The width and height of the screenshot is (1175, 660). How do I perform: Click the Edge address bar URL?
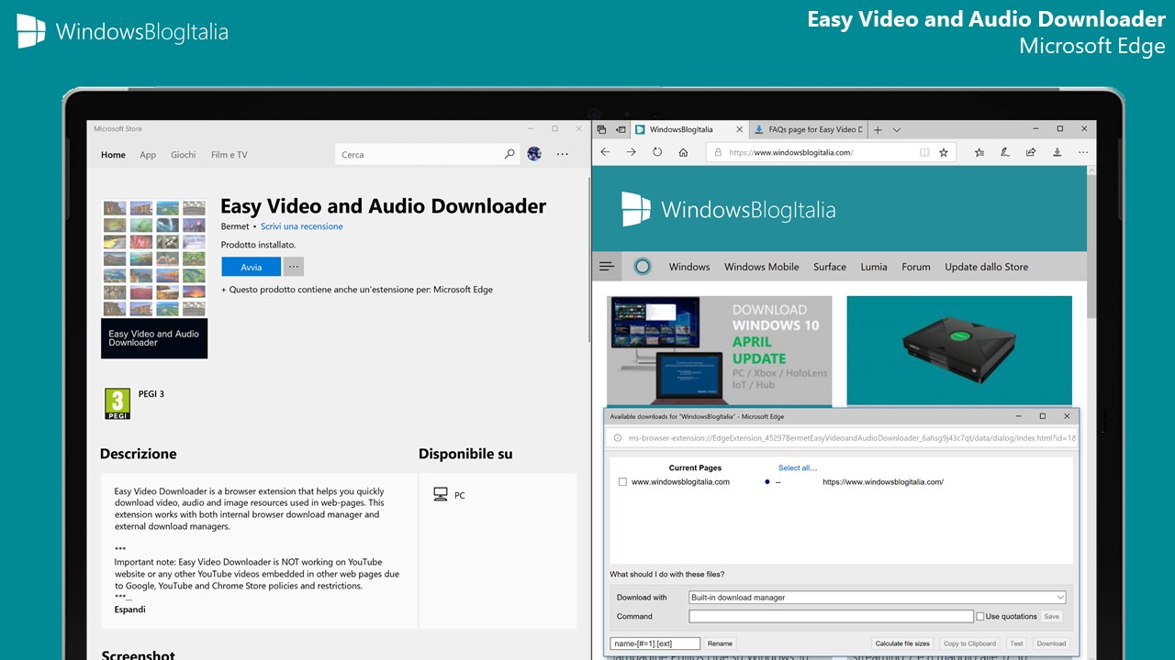[x=790, y=152]
